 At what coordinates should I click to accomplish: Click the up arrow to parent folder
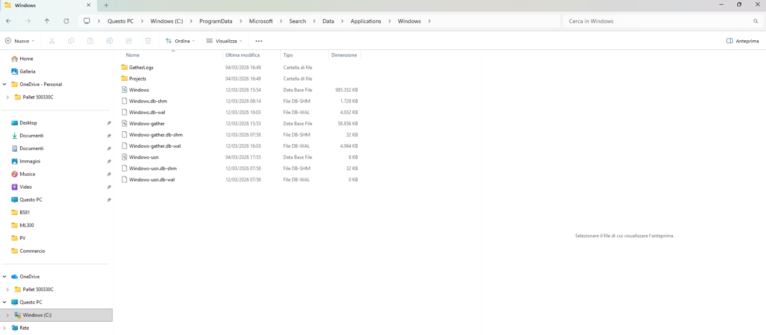click(47, 21)
